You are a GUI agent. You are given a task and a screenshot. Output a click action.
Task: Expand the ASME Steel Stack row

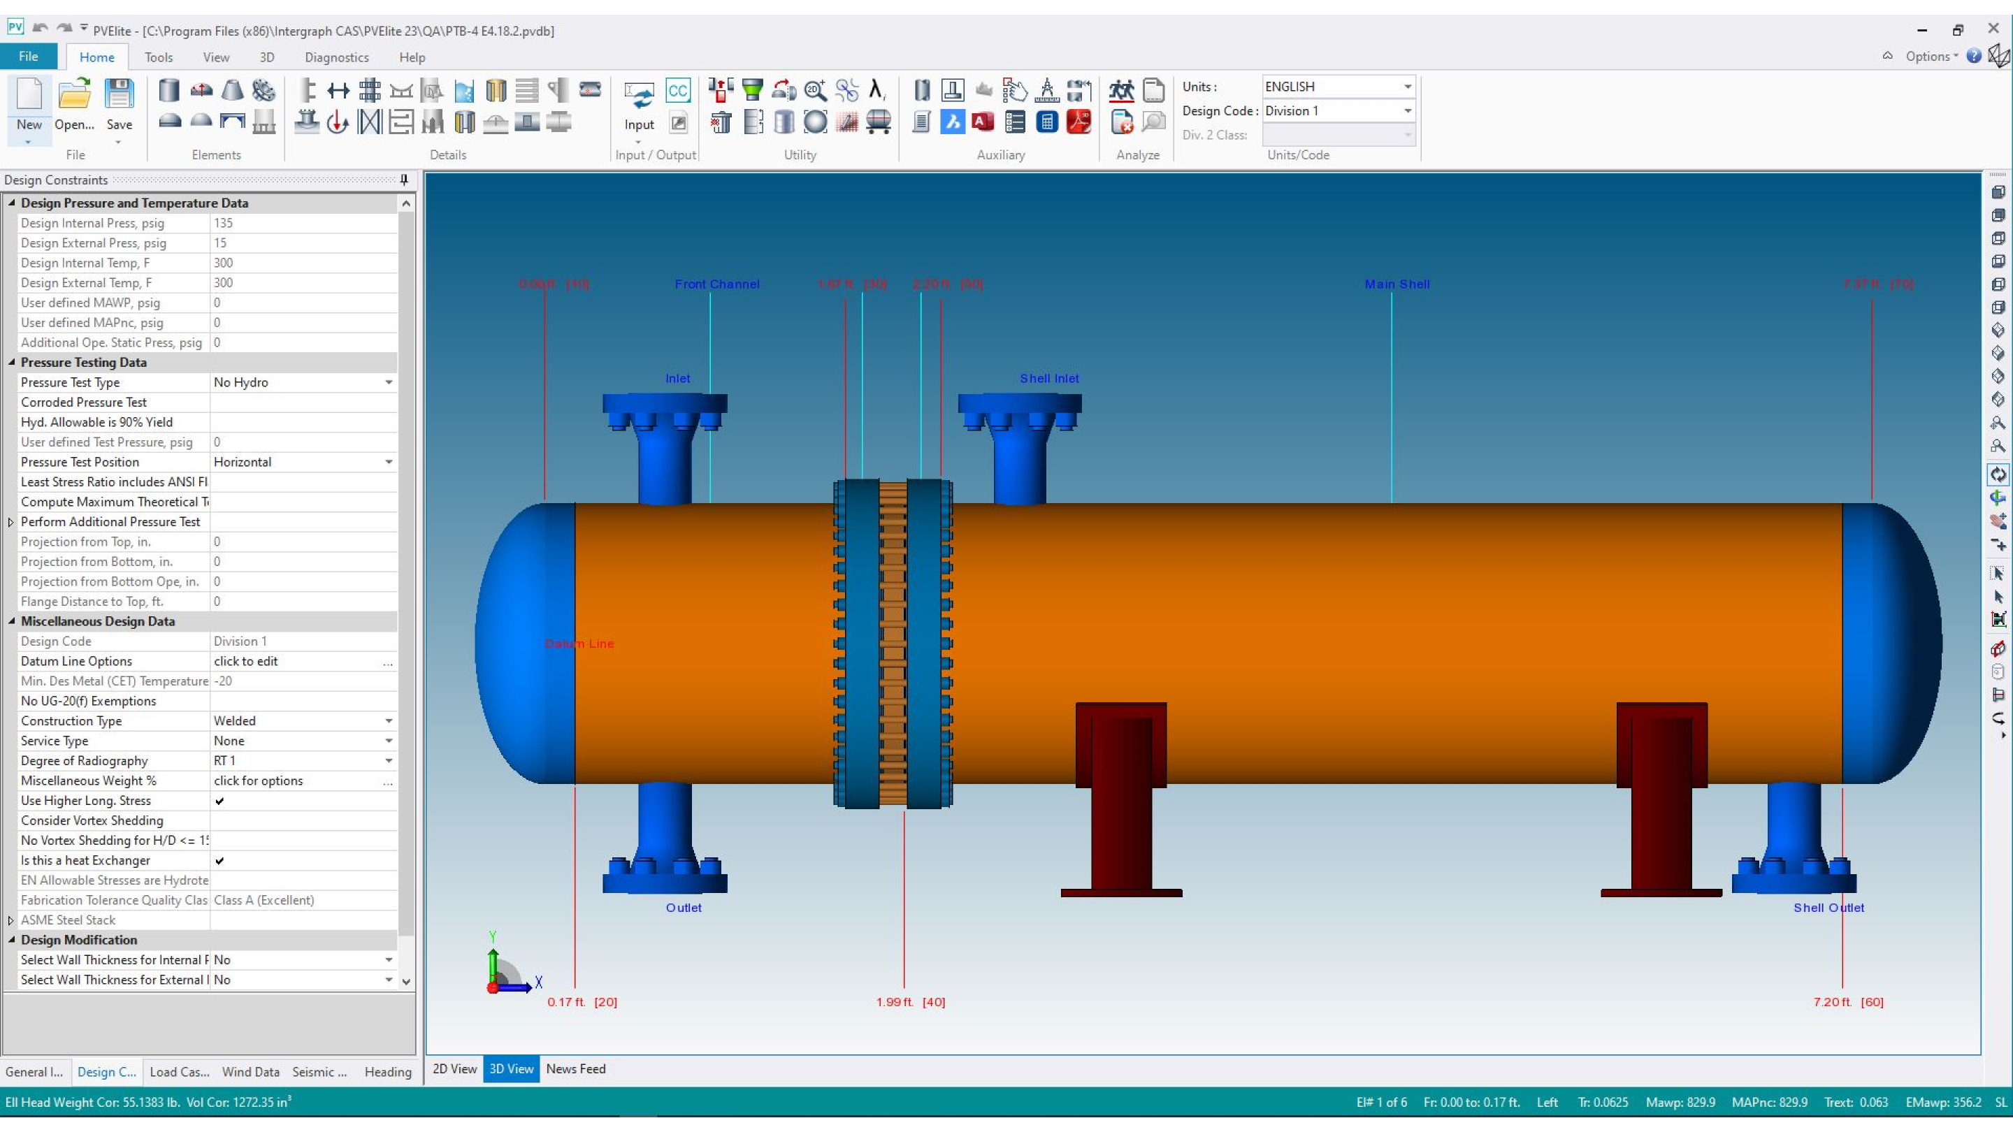[x=11, y=920]
